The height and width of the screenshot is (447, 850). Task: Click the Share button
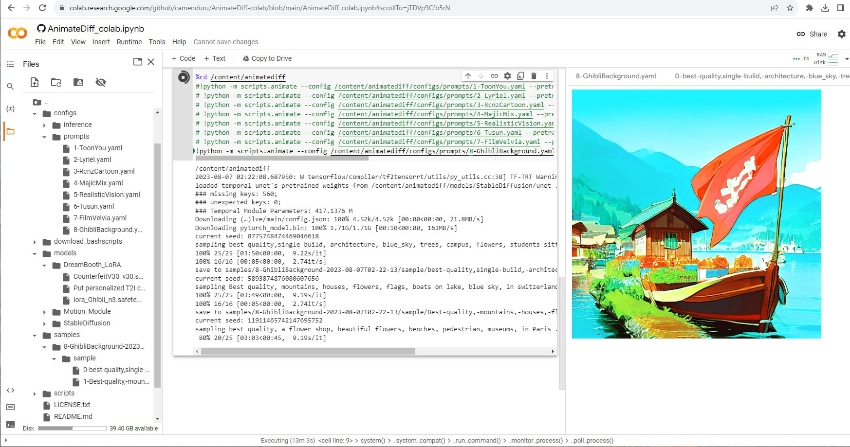point(812,34)
